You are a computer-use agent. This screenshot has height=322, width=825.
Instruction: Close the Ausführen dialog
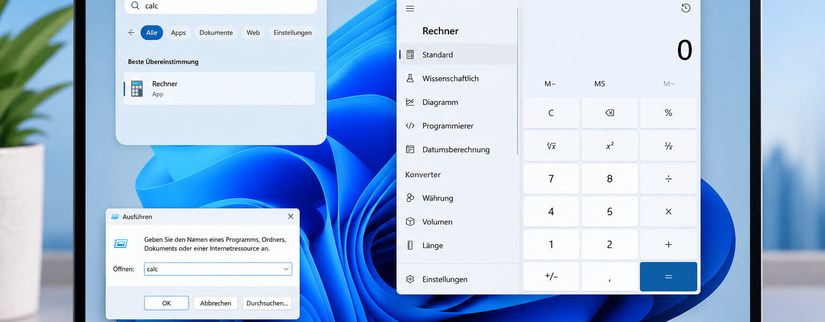291,217
